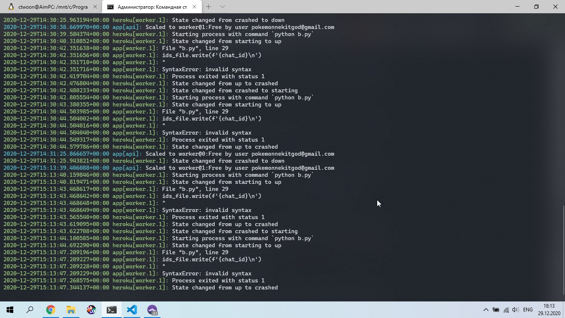Click the battery icon in system tray
Screen dimensions: 565x318
tap(495, 310)
